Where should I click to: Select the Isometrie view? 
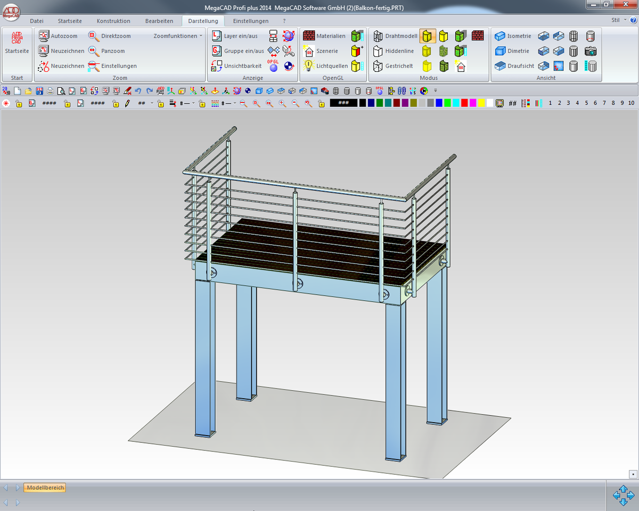pyautogui.click(x=500, y=36)
